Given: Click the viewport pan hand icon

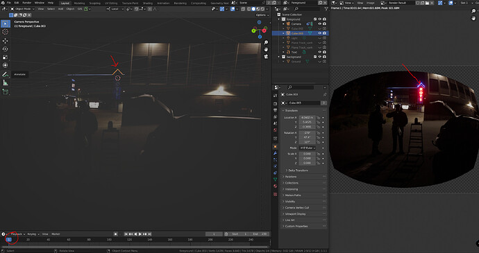Looking at the screenshot, I should click(x=266, y=49).
